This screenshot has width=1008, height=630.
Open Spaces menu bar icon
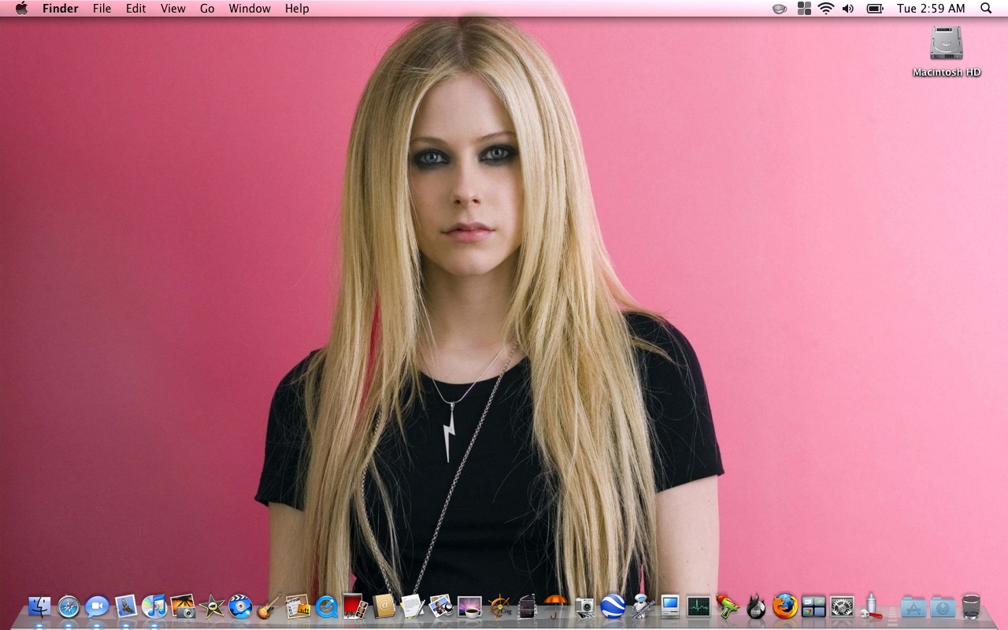click(804, 9)
